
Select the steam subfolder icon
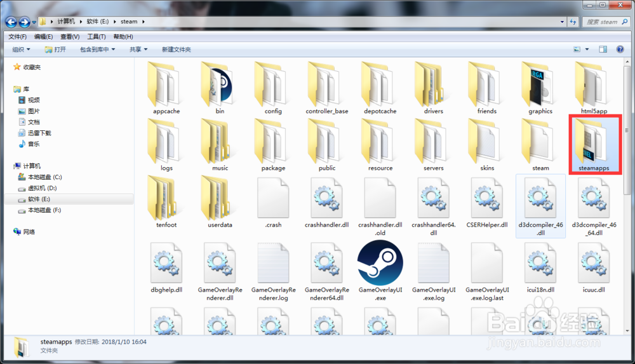tap(540, 145)
